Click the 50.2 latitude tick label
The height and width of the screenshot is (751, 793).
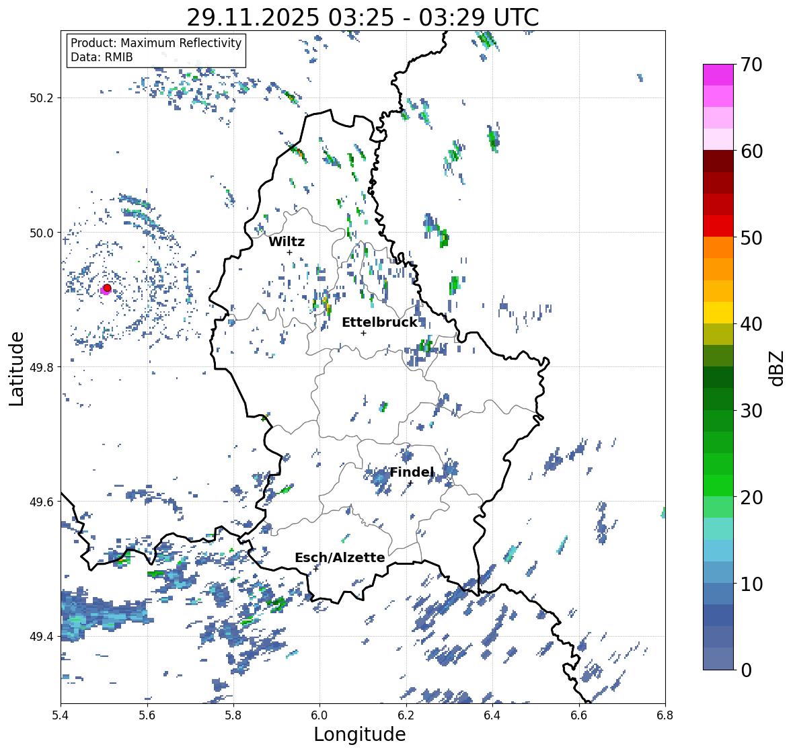(x=42, y=98)
